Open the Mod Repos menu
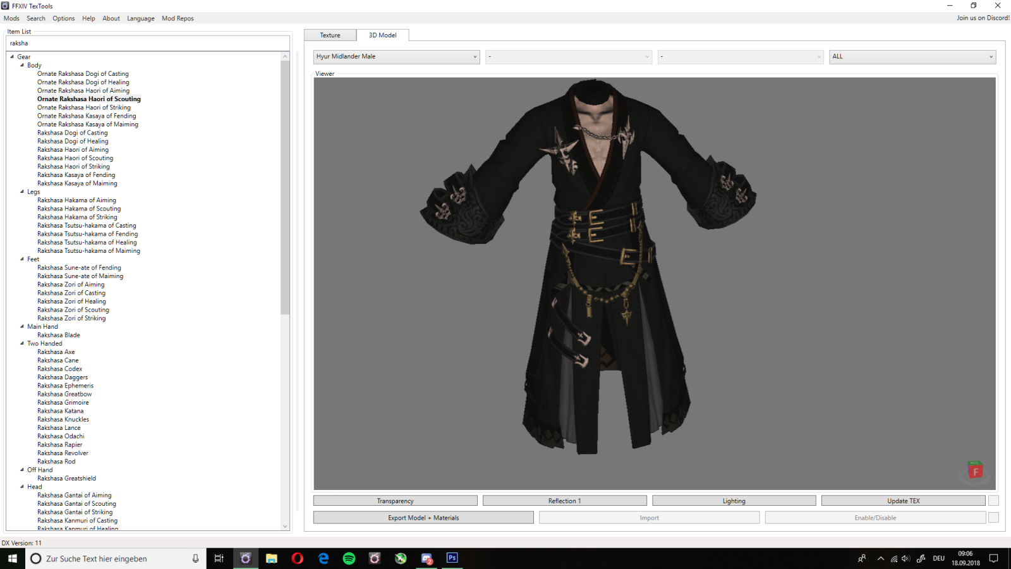This screenshot has height=569, width=1011. pyautogui.click(x=178, y=18)
